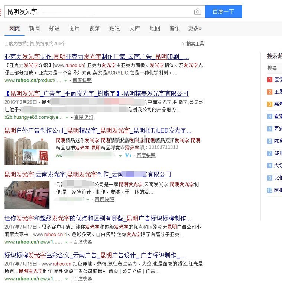Open result 昆明精美发光字有限公司

97,93
